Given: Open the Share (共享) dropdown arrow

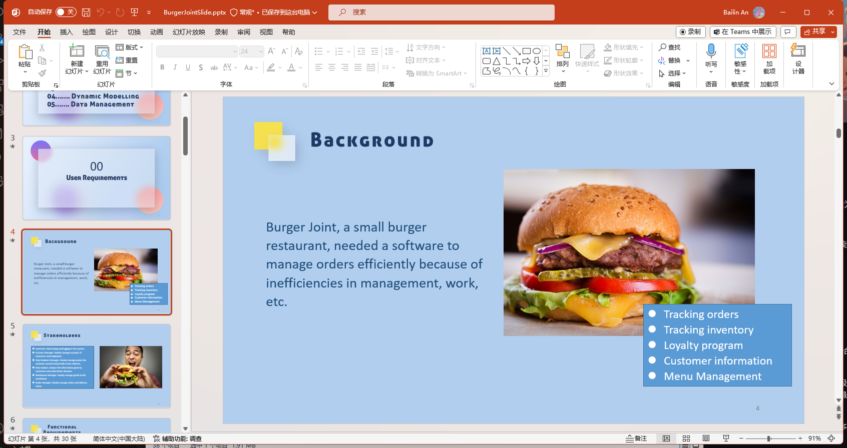Looking at the screenshot, I should [833, 31].
